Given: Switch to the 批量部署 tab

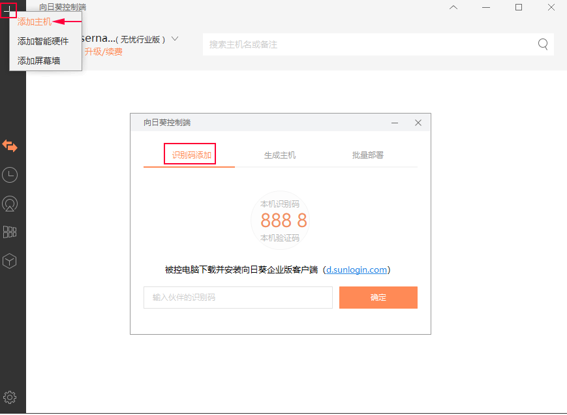Looking at the screenshot, I should (x=368, y=155).
